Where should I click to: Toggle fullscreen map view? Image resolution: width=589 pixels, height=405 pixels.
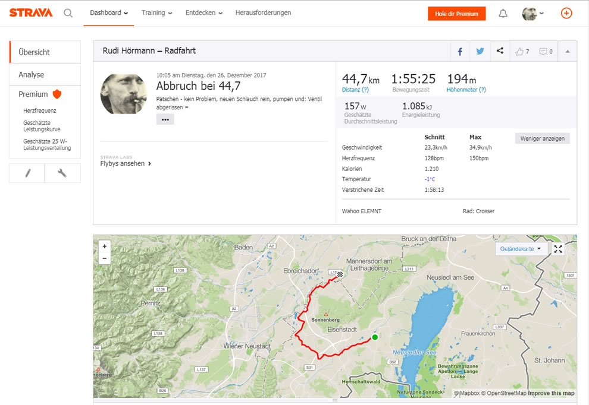(558, 249)
